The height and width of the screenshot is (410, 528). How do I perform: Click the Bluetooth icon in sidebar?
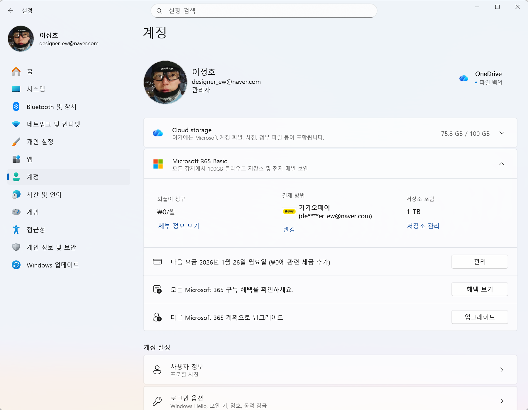[16, 106]
